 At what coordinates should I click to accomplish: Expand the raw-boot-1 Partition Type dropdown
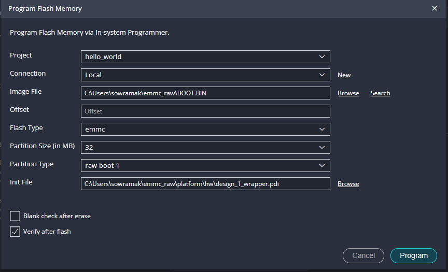[x=205, y=165]
